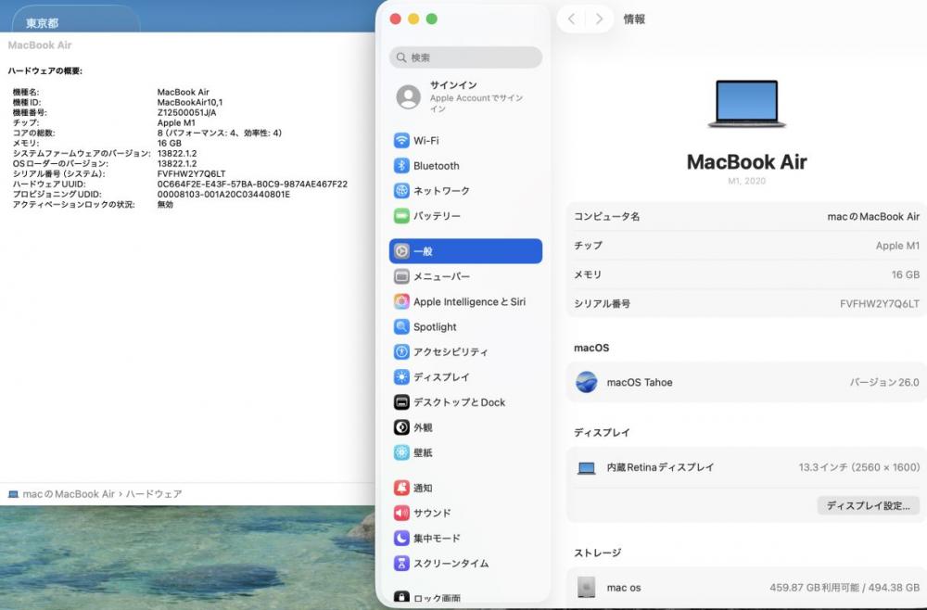The image size is (927, 610).
Task: Click 13.3インチ (2560 × 1600) display value
Action: [x=859, y=467]
